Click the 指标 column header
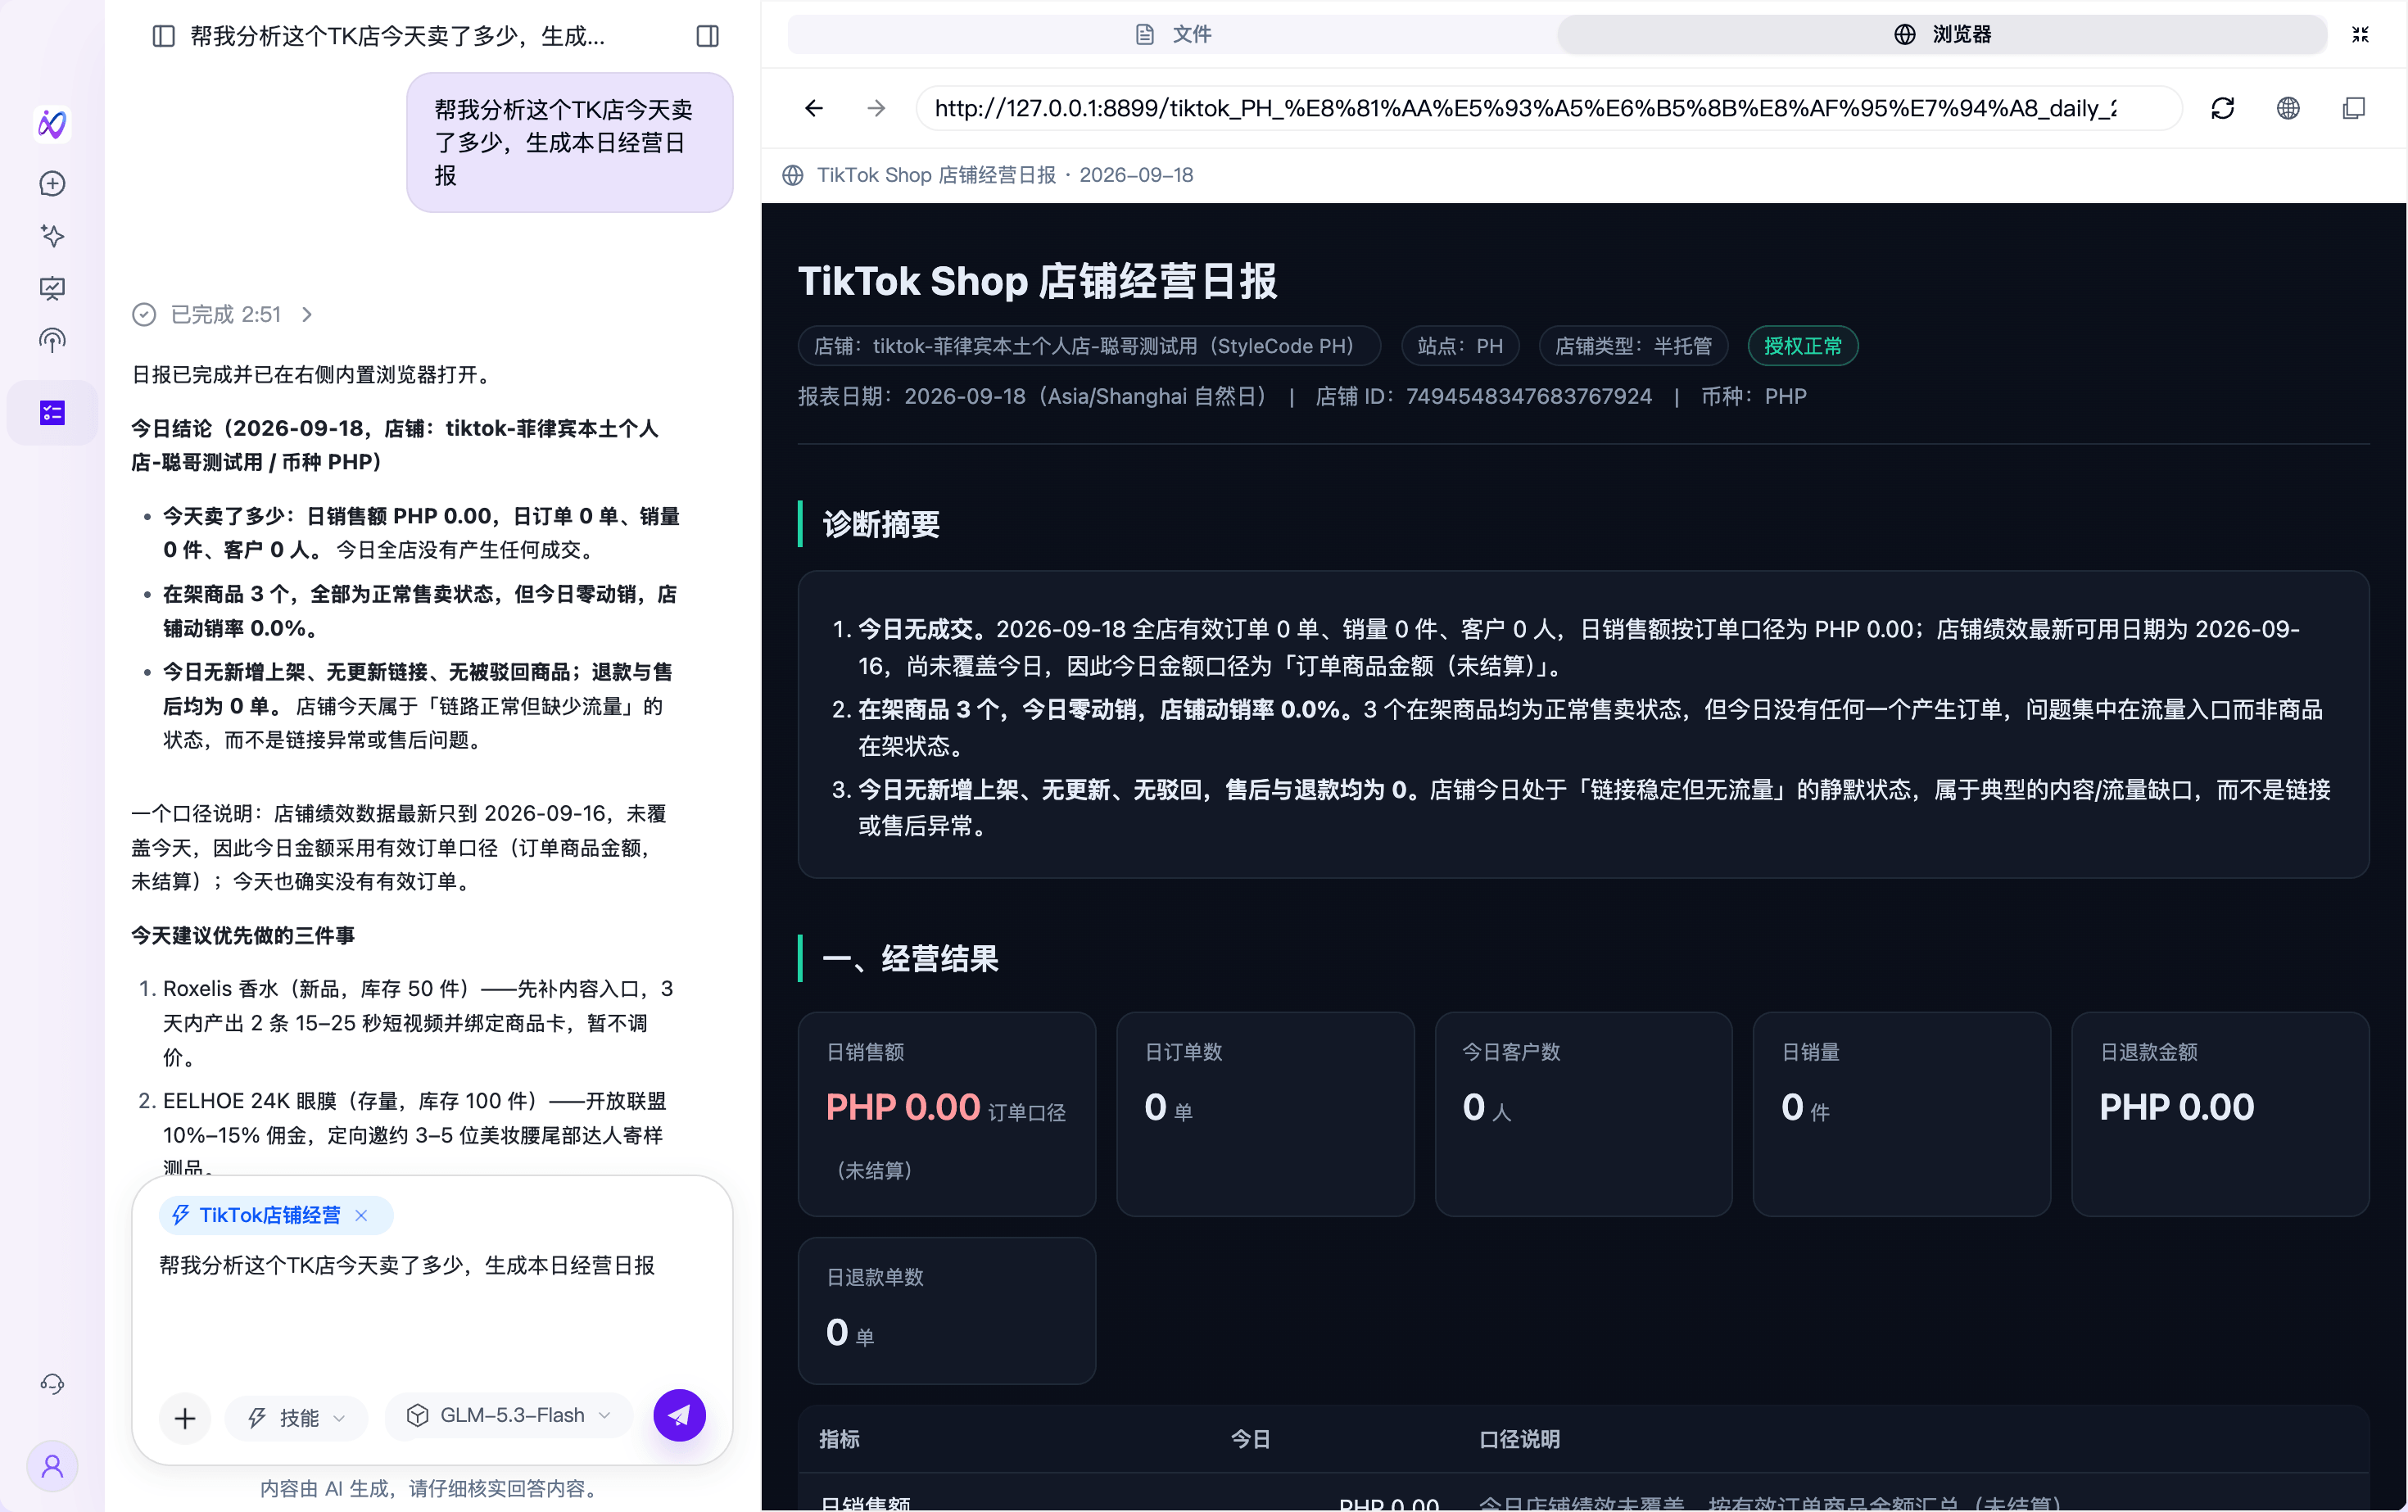2408x1512 pixels. point(839,1439)
